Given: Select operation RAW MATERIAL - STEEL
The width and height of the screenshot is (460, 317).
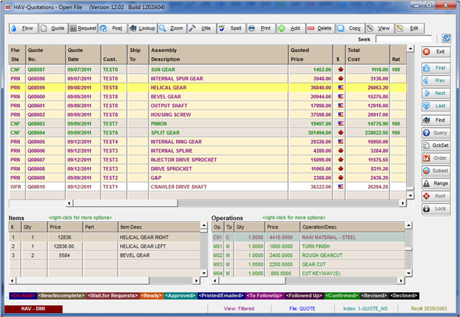Looking at the screenshot, I should pos(308,238).
